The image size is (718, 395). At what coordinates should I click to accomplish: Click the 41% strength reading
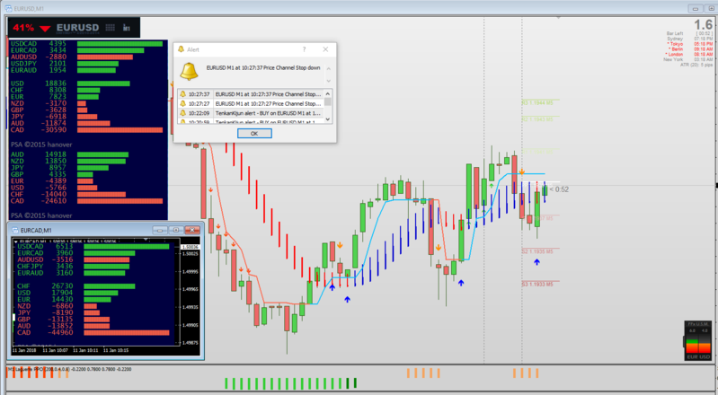click(23, 28)
